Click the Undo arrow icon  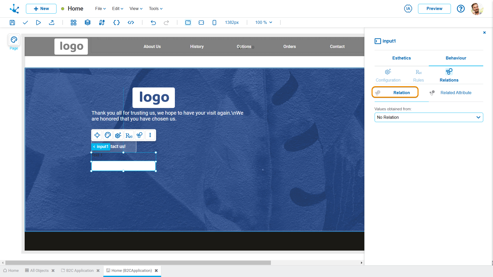(153, 23)
